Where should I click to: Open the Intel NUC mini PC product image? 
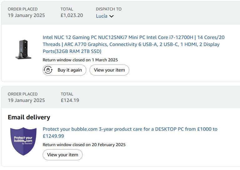coord(23,49)
